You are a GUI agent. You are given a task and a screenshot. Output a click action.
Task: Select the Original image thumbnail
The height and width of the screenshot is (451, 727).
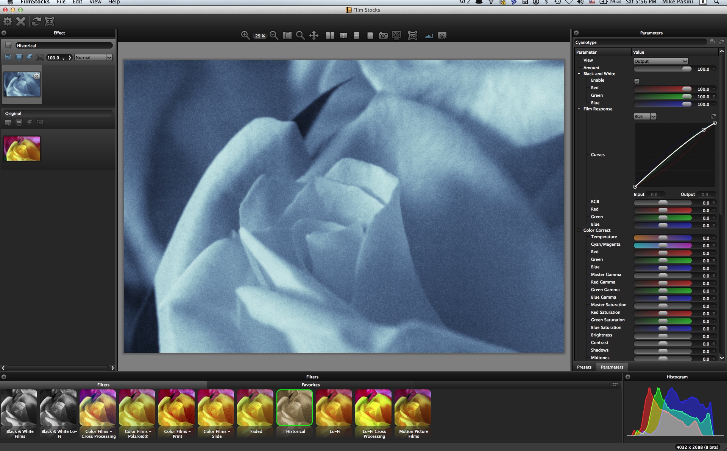pyautogui.click(x=22, y=149)
